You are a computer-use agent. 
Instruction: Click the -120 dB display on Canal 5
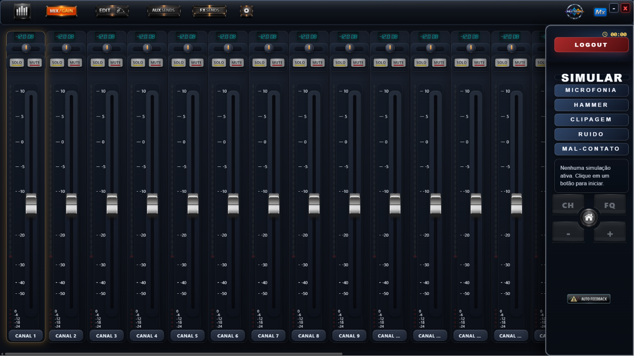point(187,37)
